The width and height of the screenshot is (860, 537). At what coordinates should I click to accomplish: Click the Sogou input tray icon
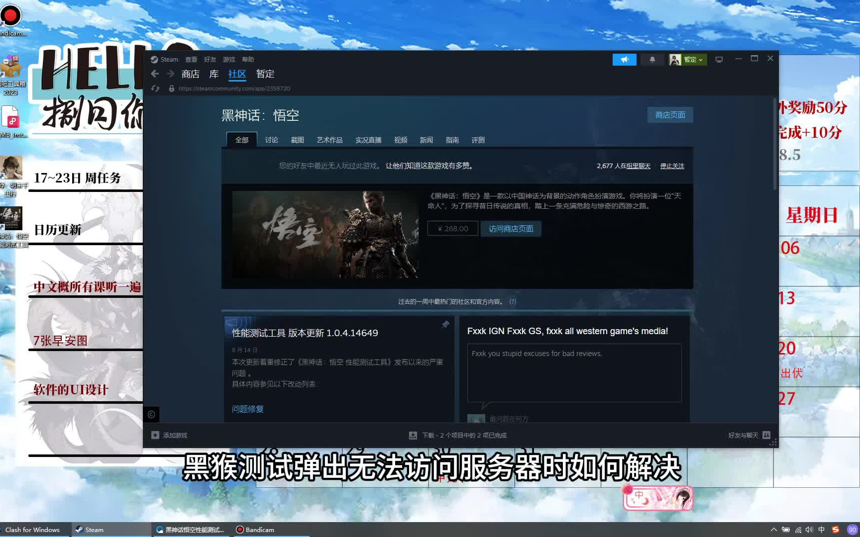(836, 530)
